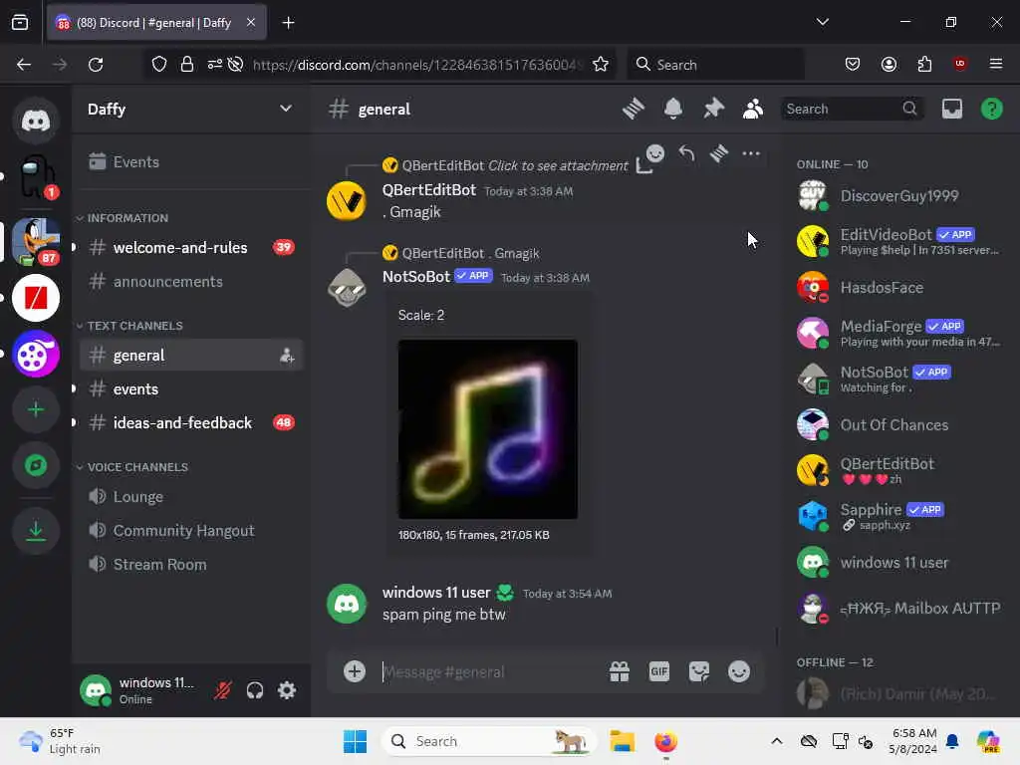Viewport: 1020px width, 765px height.
Task: Open the music note GIF image
Action: (x=488, y=429)
